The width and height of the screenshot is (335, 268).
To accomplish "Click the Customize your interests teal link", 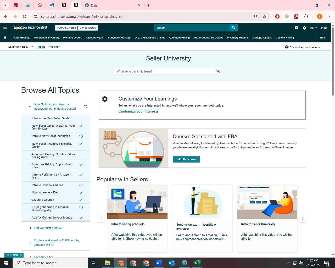I will (x=138, y=111).
